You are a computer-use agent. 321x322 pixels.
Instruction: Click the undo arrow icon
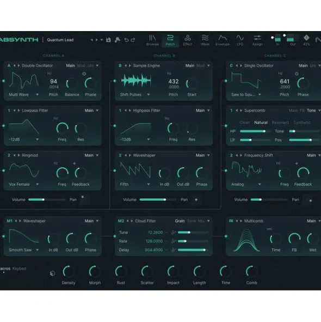pos(126,40)
